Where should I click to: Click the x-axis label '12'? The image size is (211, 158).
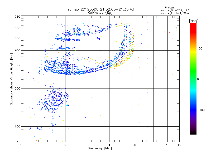(x=179, y=145)
